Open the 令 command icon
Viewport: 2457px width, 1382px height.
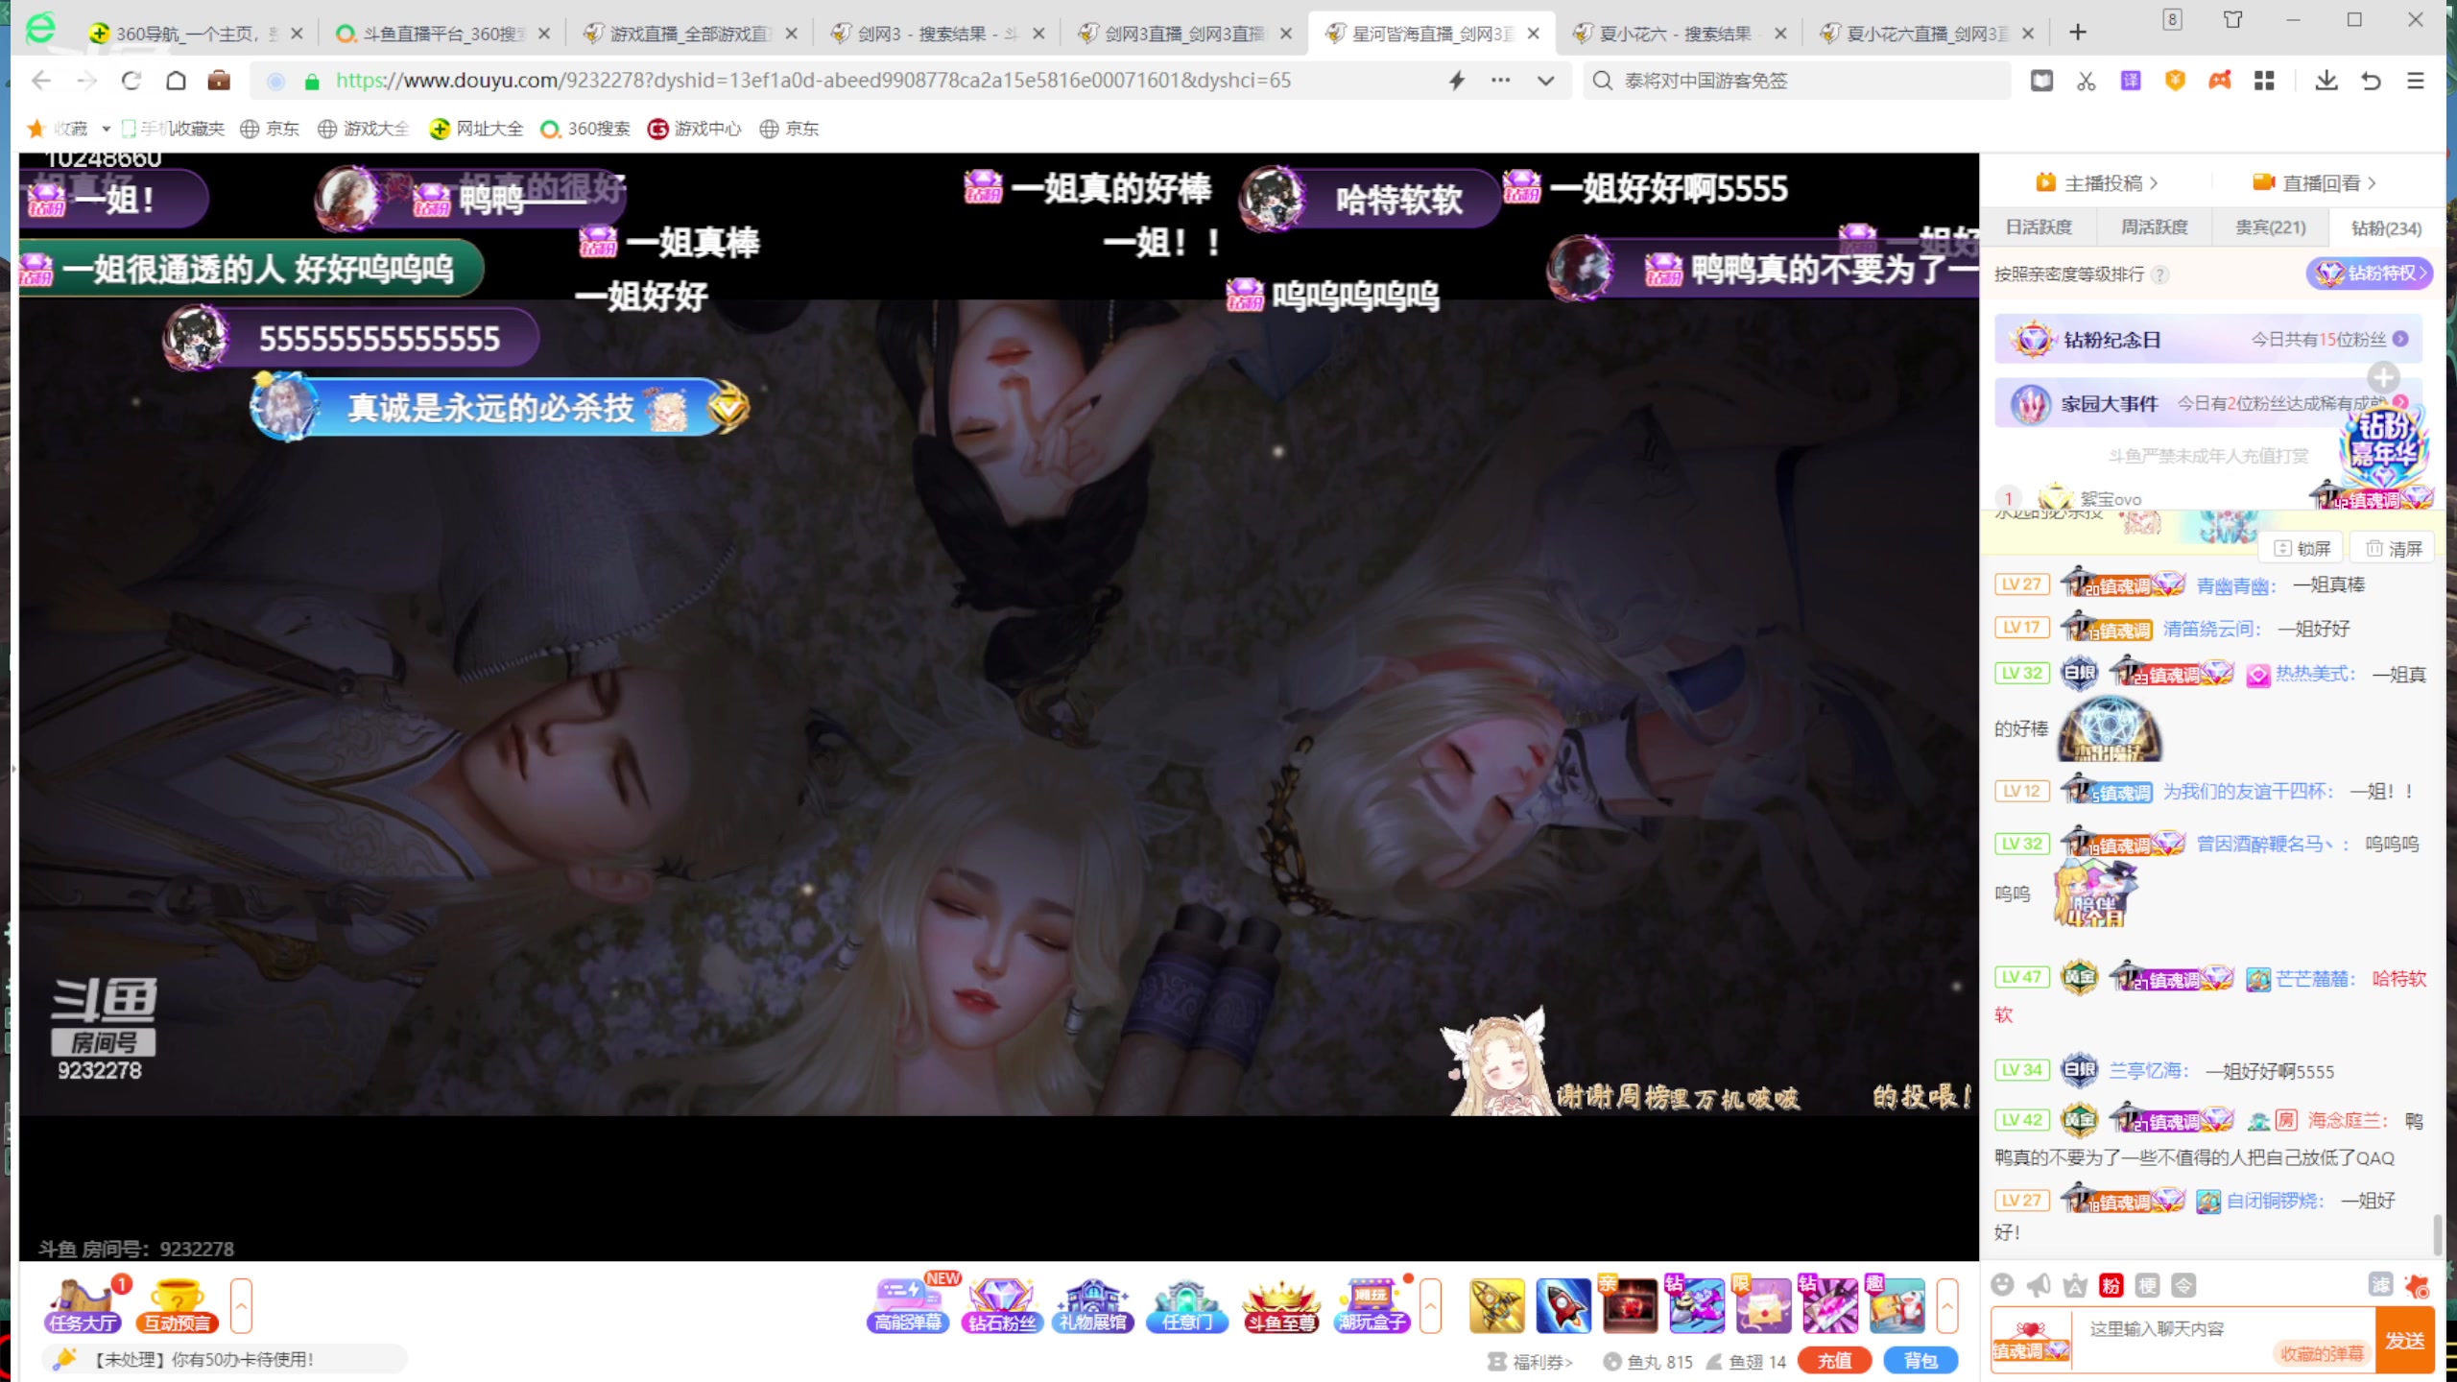tap(2183, 1285)
